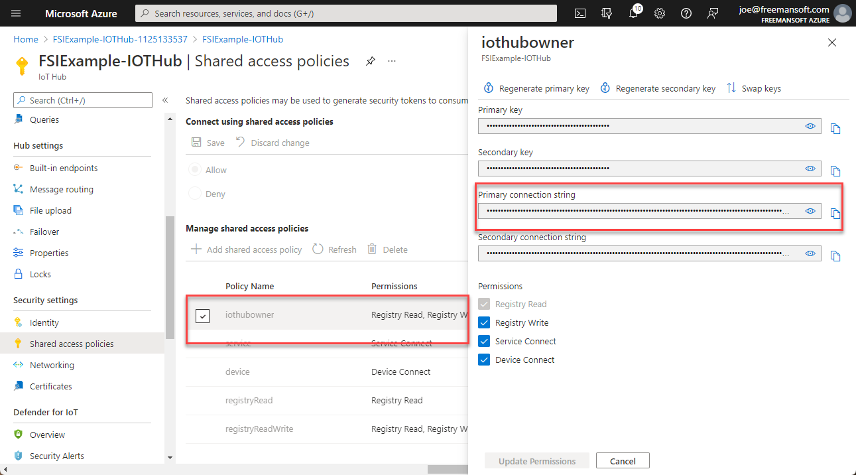Open Cloud Shell from the top bar
This screenshot has width=856, height=475.
point(580,13)
